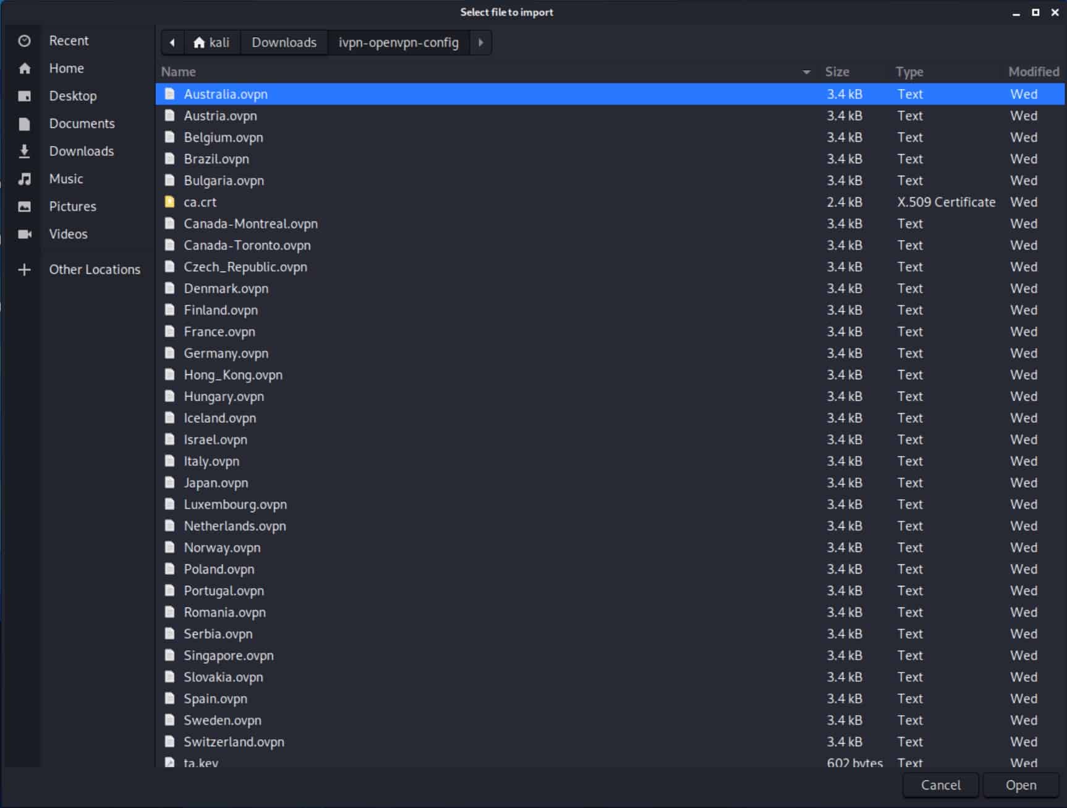The height and width of the screenshot is (808, 1067).
Task: Sort files by the Type column
Action: tap(909, 72)
